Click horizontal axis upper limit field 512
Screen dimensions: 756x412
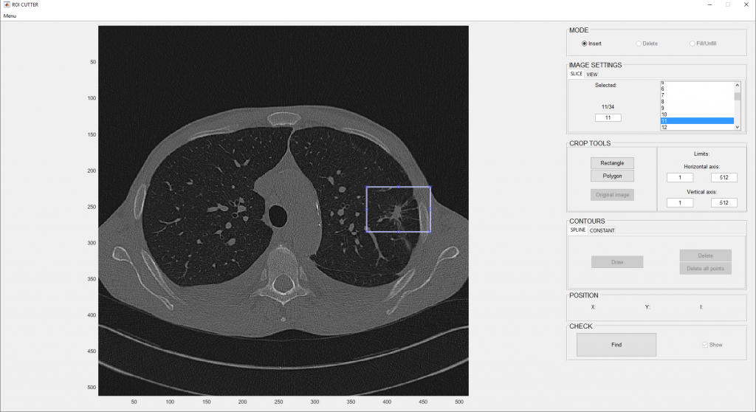coord(724,177)
